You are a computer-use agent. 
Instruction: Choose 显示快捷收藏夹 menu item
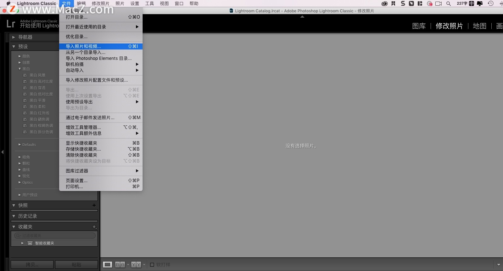pos(101,143)
